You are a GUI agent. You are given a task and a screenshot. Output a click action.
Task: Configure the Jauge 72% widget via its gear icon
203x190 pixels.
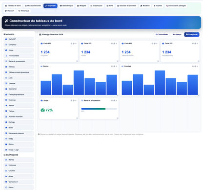71,100
